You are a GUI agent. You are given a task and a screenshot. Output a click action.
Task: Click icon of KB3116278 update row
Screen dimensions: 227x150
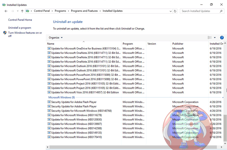(x=49, y=115)
